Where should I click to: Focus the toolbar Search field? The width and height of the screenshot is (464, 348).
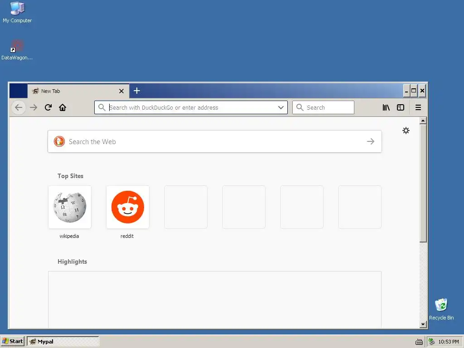pyautogui.click(x=323, y=107)
